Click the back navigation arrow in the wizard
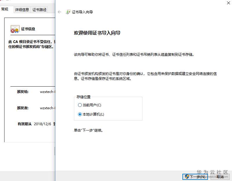232x181 pixels. [59, 12]
